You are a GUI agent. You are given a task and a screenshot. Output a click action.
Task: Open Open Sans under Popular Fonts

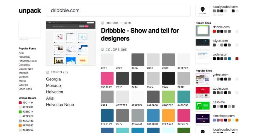(x=25, y=89)
